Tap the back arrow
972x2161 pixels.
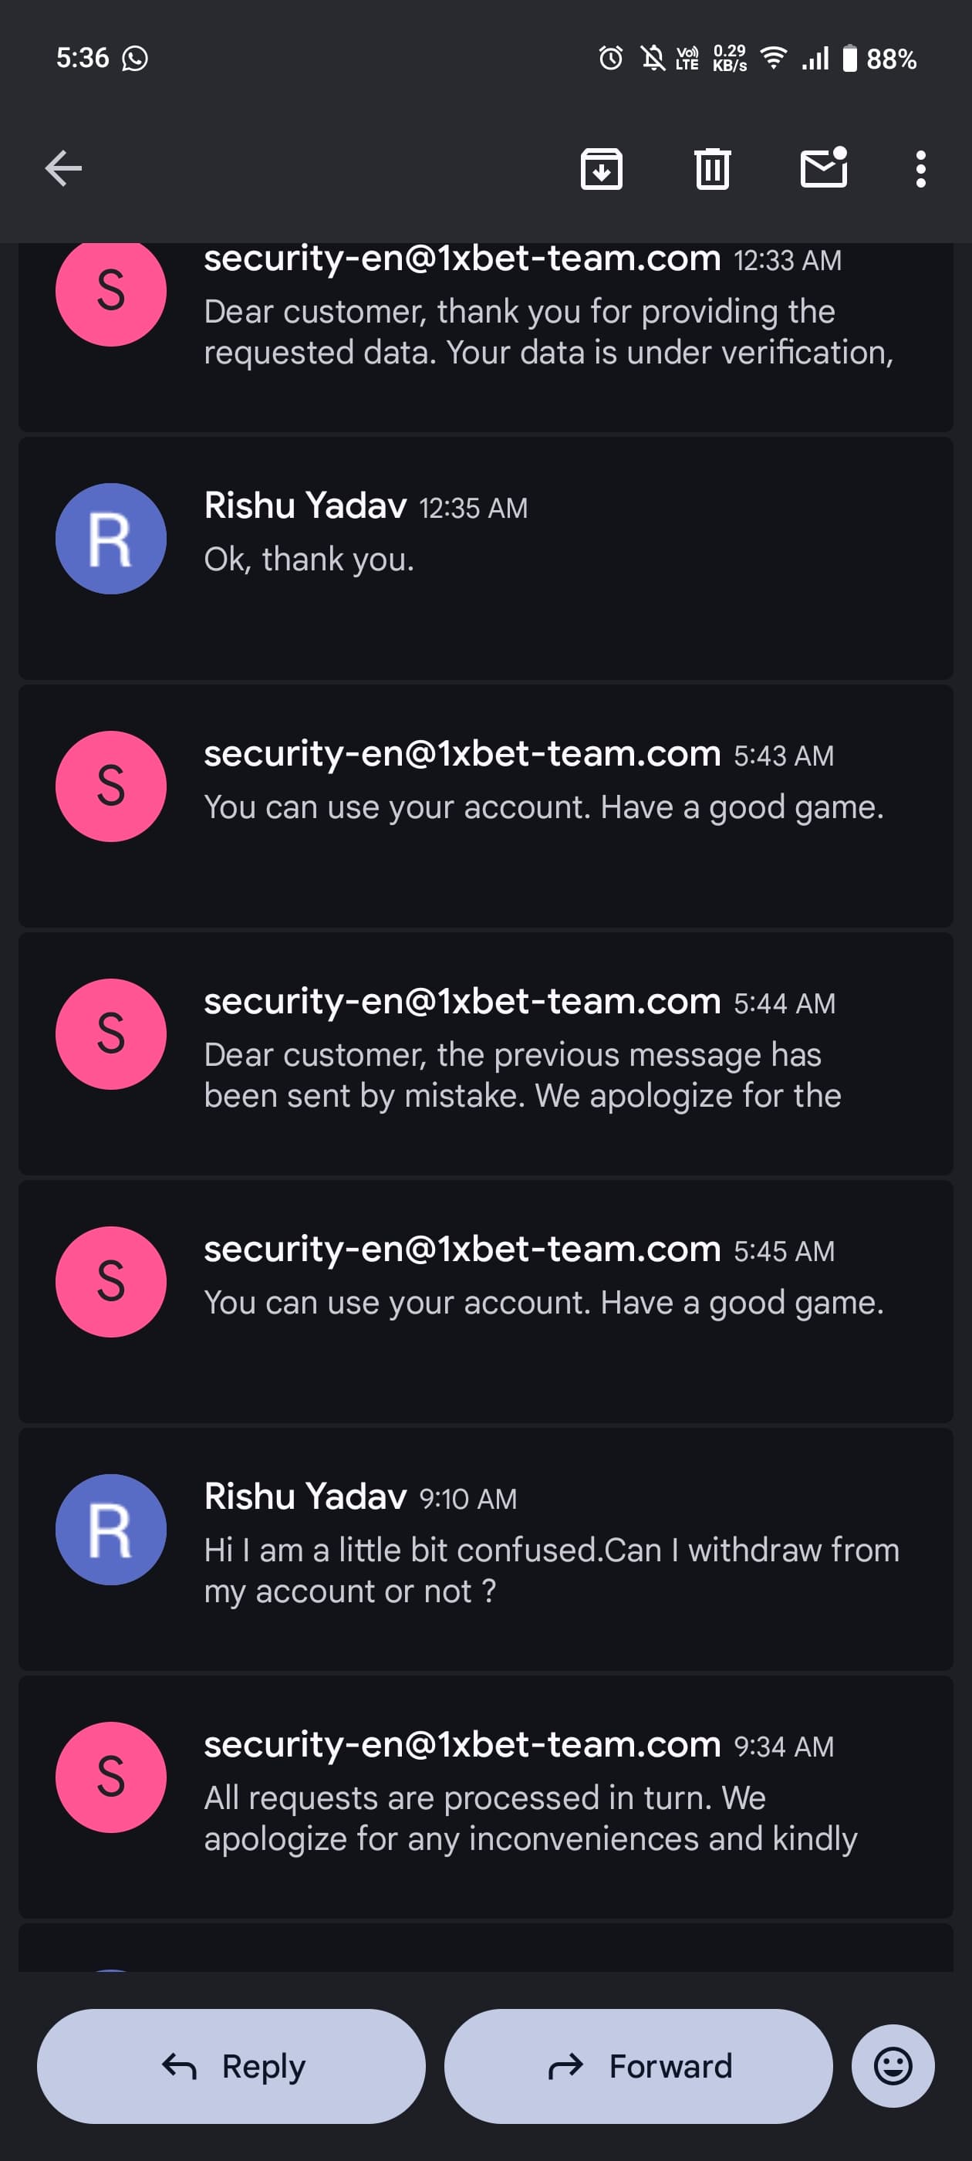pyautogui.click(x=64, y=168)
